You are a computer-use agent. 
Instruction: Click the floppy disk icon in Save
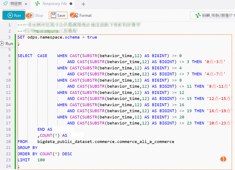click(x=53, y=15)
